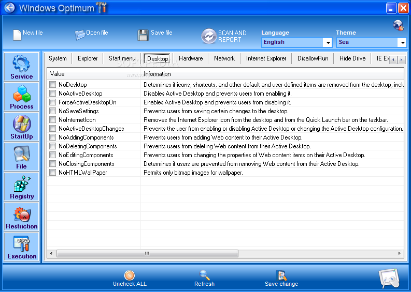Click the Refresh magnifier icon

[204, 275]
